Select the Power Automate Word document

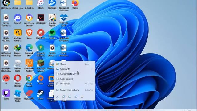pos(64,50)
